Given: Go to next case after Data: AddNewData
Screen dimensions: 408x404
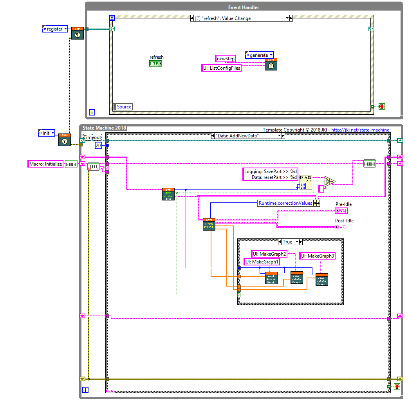Looking at the screenshot, I should 283,136.
